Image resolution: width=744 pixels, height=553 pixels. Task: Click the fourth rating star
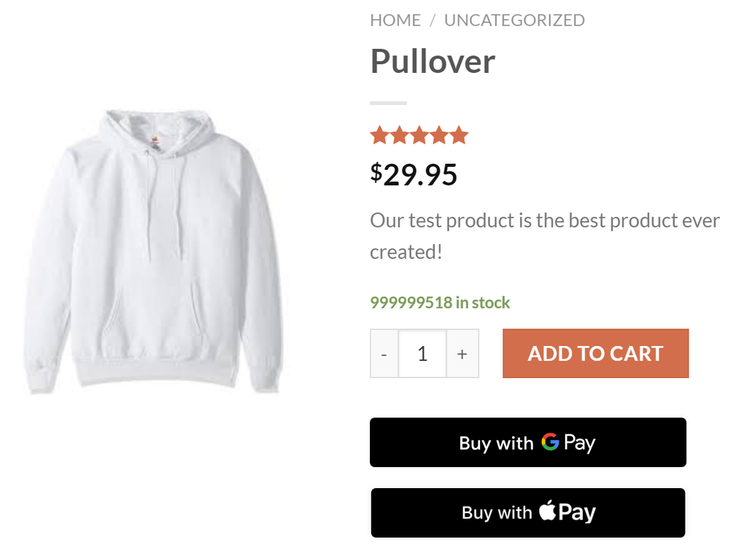438,136
